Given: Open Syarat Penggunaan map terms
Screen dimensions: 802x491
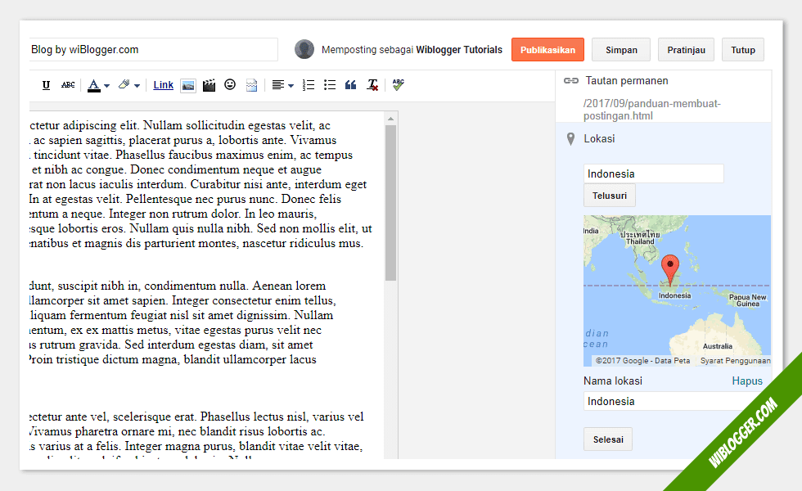Looking at the screenshot, I should point(735,361).
